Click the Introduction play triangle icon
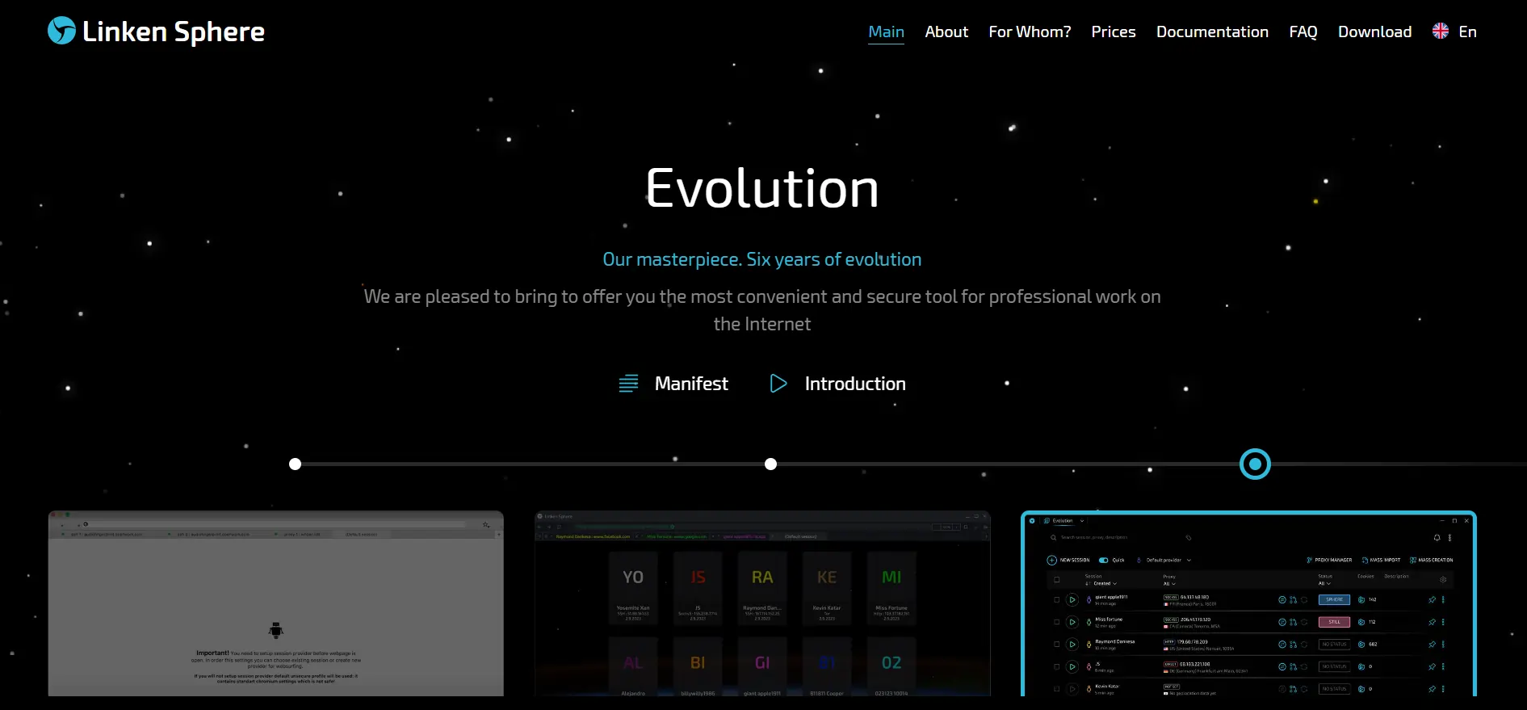The height and width of the screenshot is (710, 1527). [x=778, y=384]
